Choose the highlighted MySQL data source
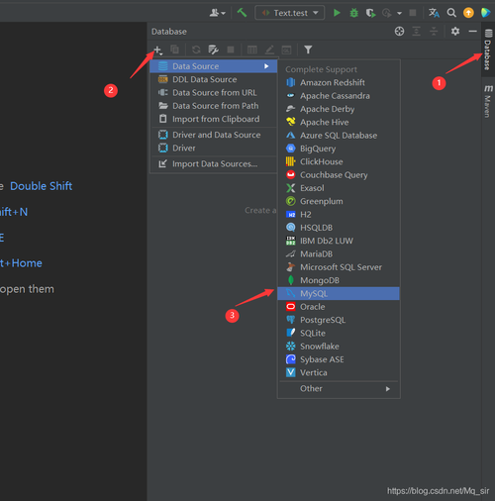 point(339,294)
